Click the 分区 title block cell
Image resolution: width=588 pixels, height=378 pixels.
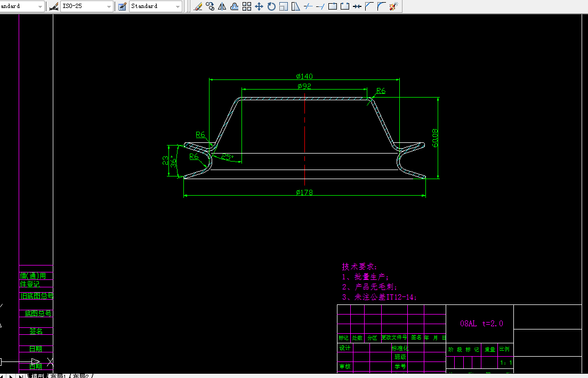tap(373, 338)
